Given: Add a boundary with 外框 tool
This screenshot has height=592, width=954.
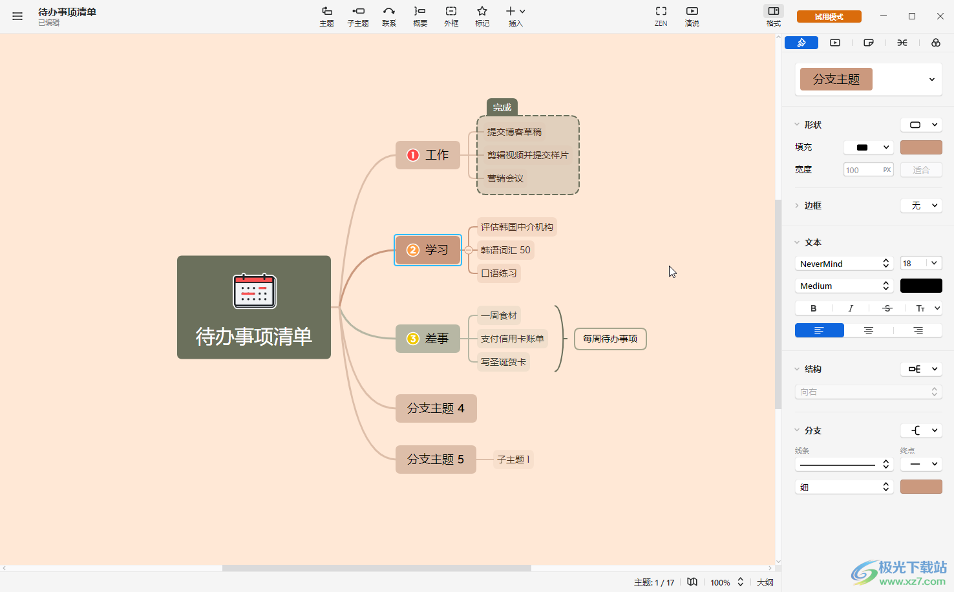Looking at the screenshot, I should [x=451, y=16].
